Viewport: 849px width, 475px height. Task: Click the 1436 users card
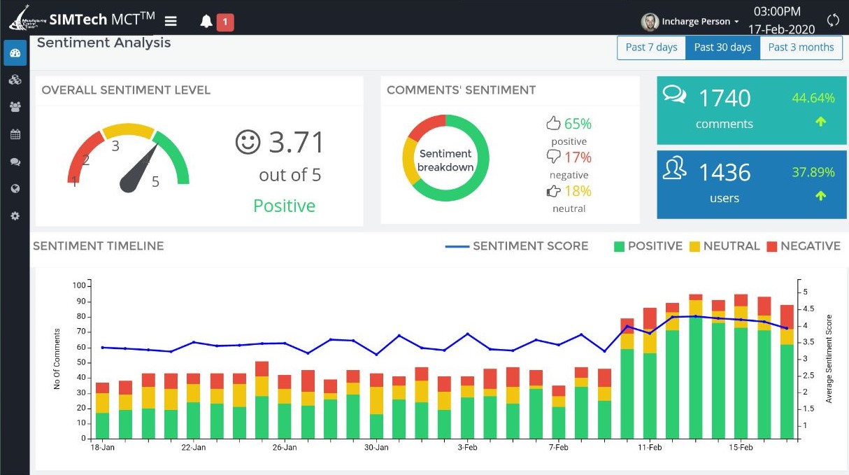751,185
